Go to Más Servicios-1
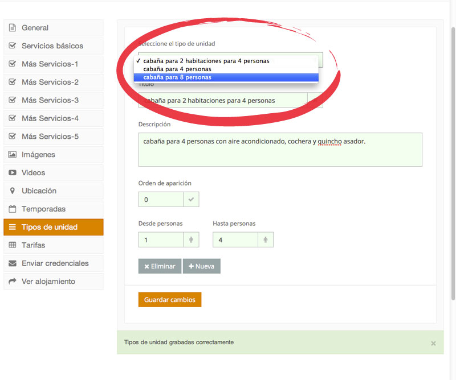The image size is (456, 380). point(54,64)
